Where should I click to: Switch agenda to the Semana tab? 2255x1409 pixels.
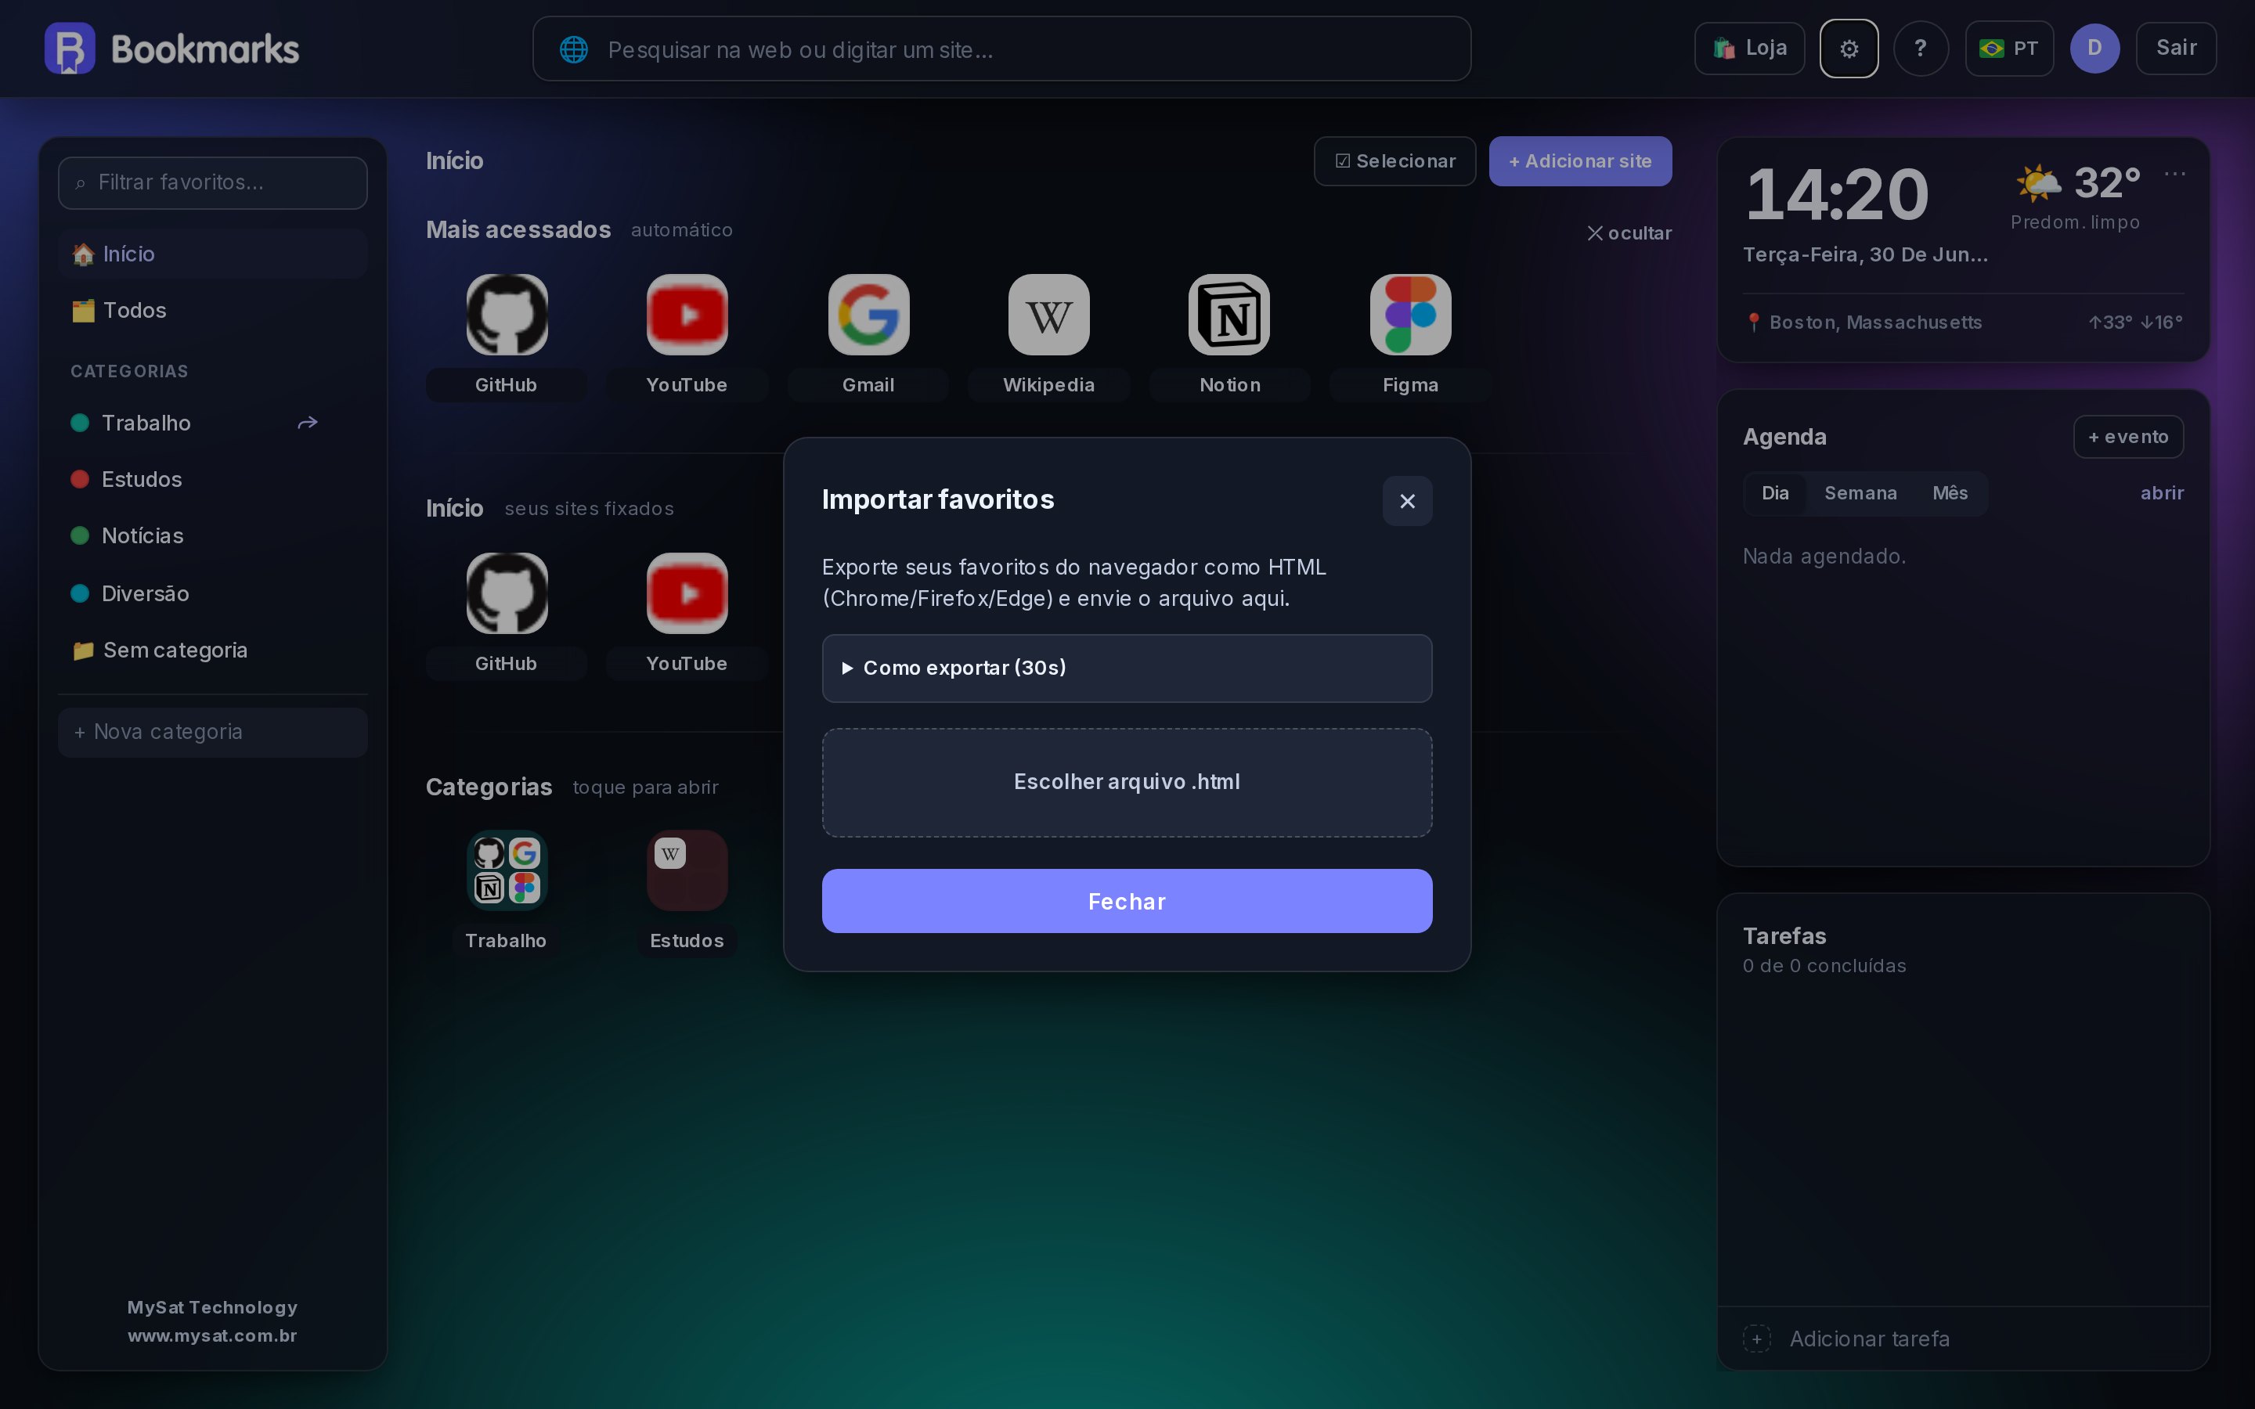pyautogui.click(x=1860, y=493)
